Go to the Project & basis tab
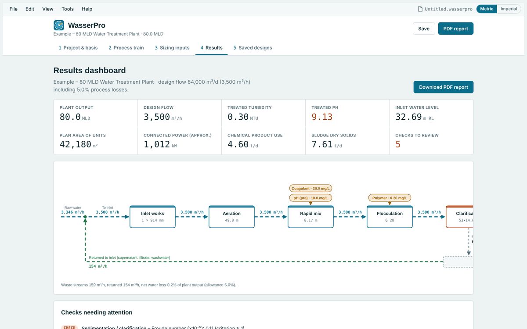The width and height of the screenshot is (527, 329). (x=78, y=48)
